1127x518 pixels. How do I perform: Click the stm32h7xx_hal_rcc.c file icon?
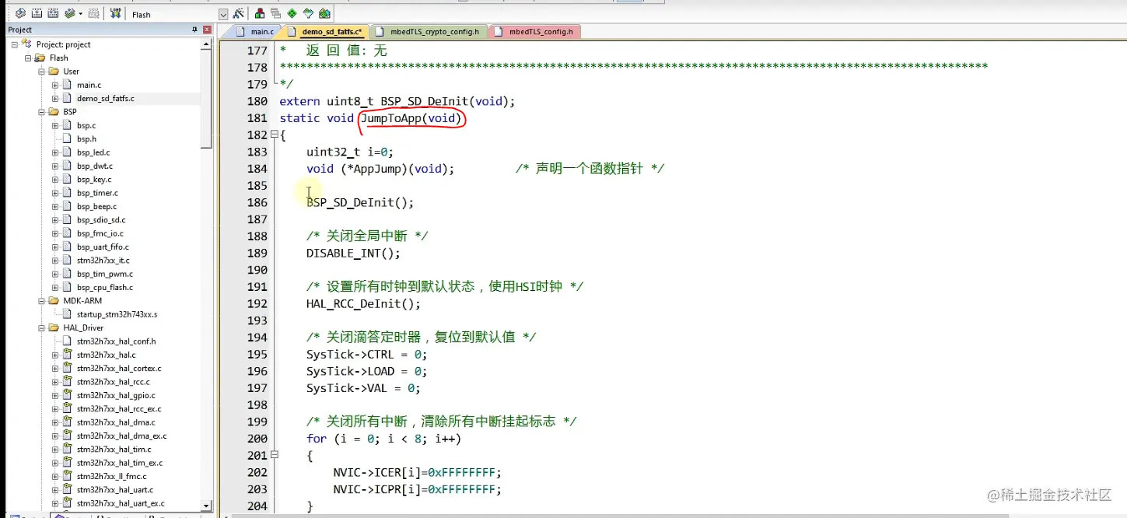point(67,382)
